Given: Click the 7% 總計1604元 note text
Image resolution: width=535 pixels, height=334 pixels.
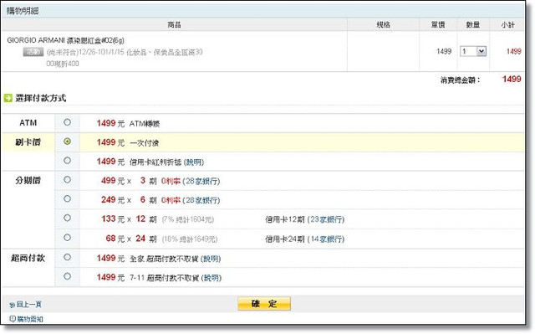Looking at the screenshot, I should (188, 219).
